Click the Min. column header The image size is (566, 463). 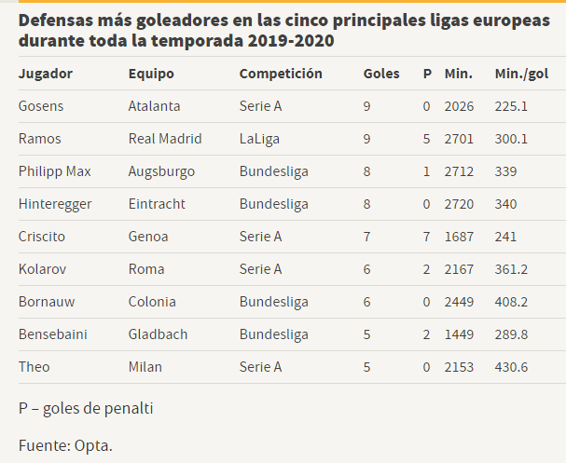[x=459, y=74]
